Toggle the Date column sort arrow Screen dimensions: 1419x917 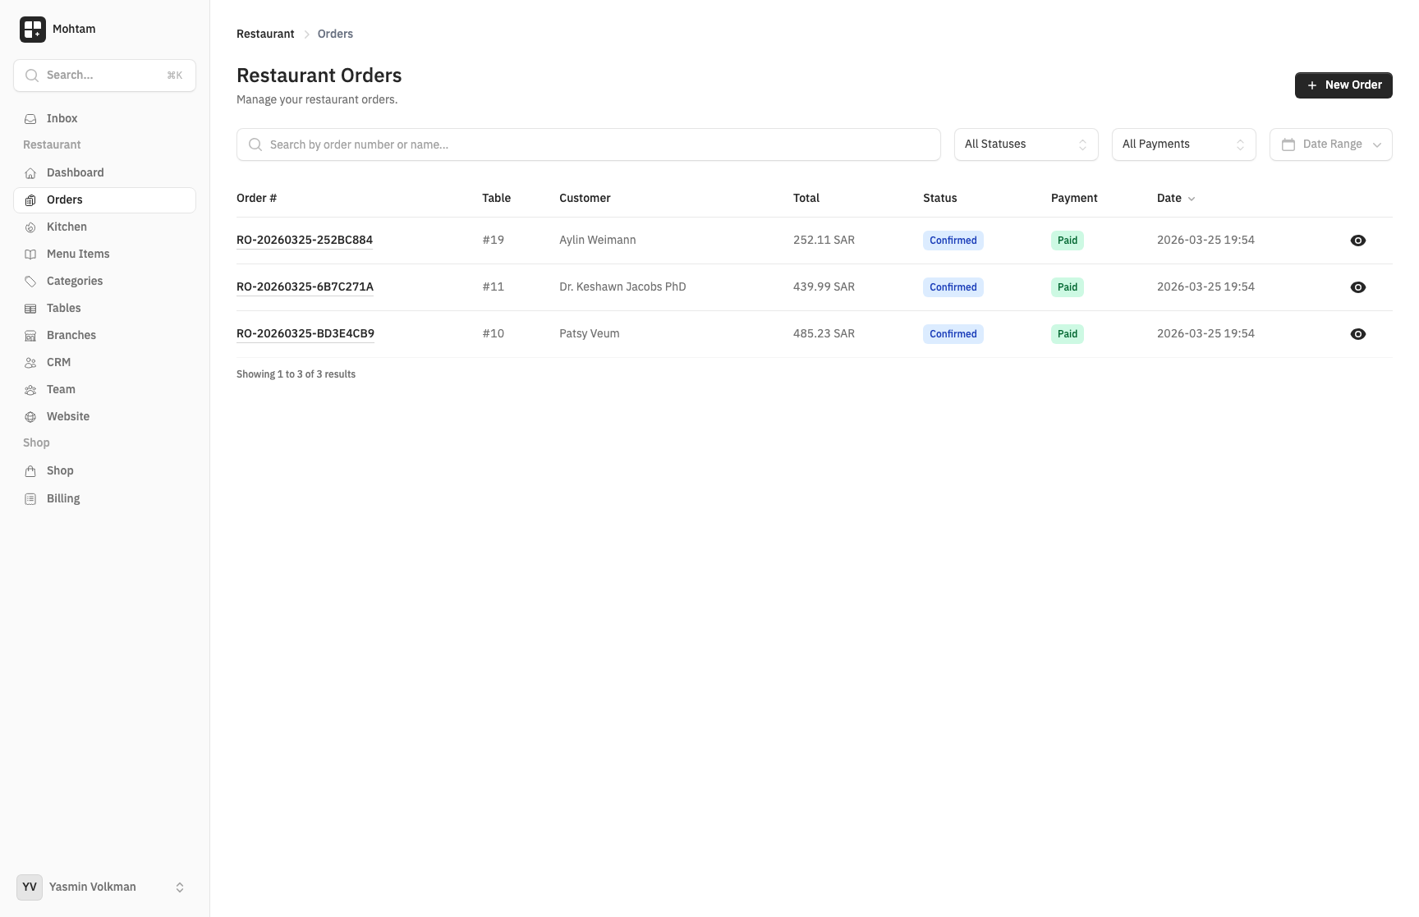(1192, 198)
